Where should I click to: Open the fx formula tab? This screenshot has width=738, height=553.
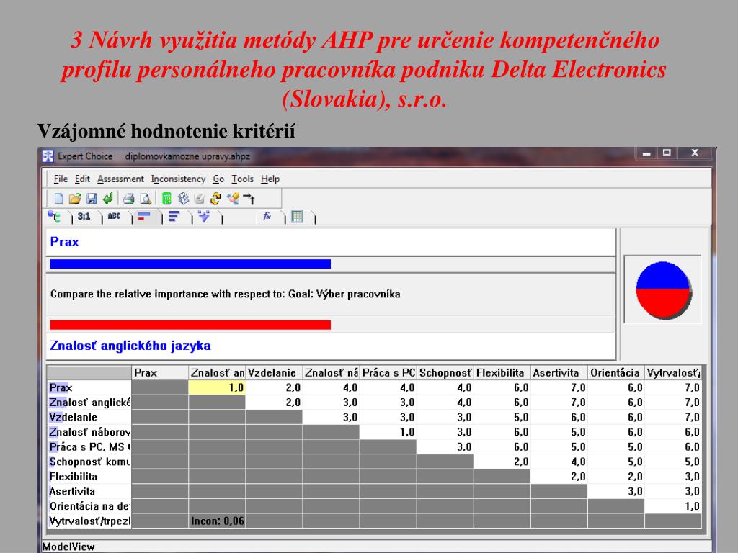[267, 216]
